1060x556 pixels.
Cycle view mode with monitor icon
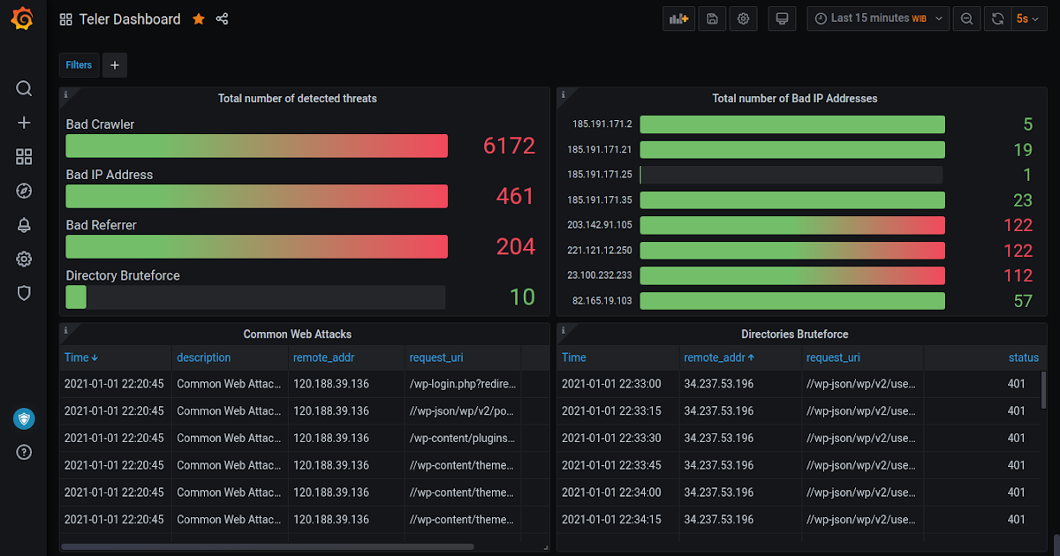[782, 19]
